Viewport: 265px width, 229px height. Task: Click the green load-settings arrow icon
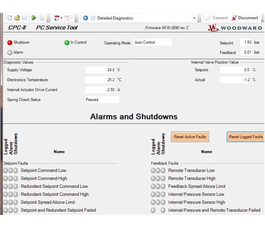33,18
